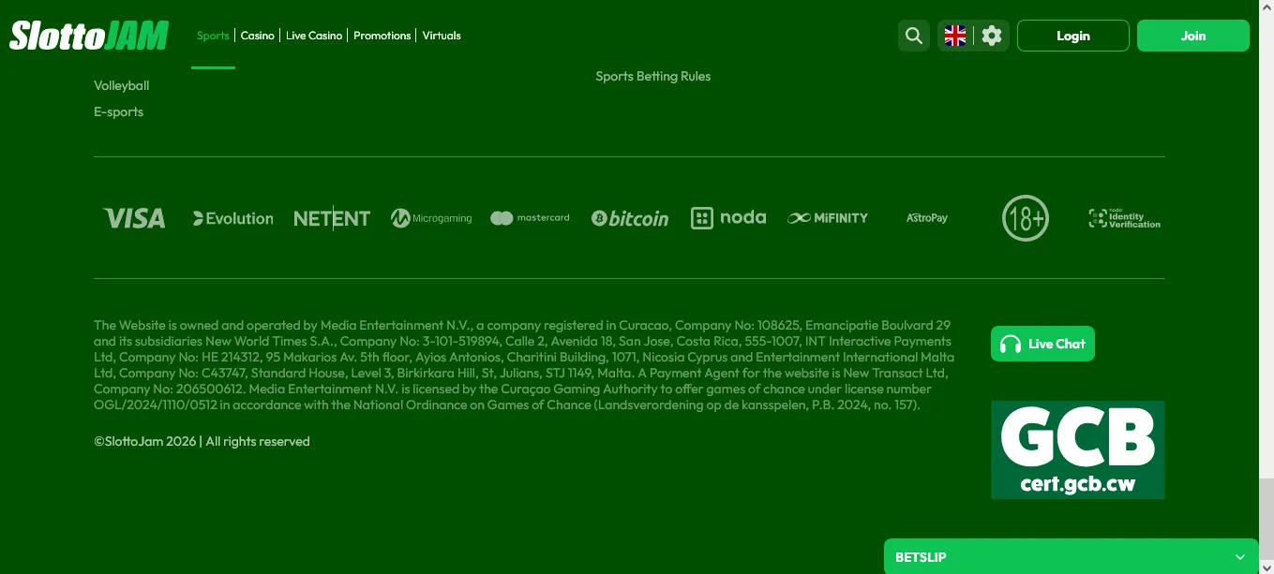The image size is (1274, 574).
Task: Go to Live Casino section
Action: coord(314,36)
